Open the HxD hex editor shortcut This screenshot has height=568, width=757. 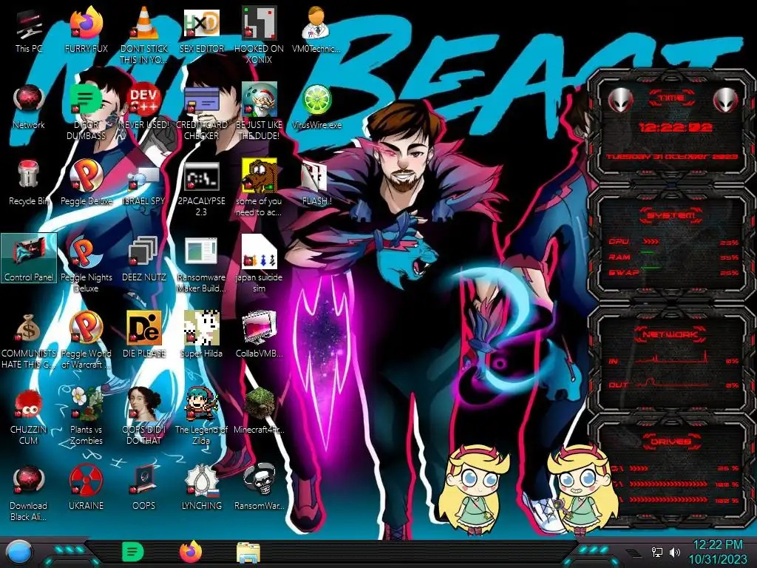click(201, 30)
